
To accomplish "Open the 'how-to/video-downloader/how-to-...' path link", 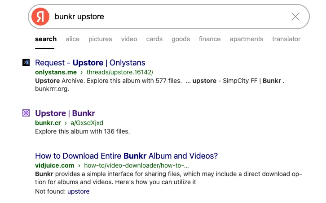I will coord(137,165).
